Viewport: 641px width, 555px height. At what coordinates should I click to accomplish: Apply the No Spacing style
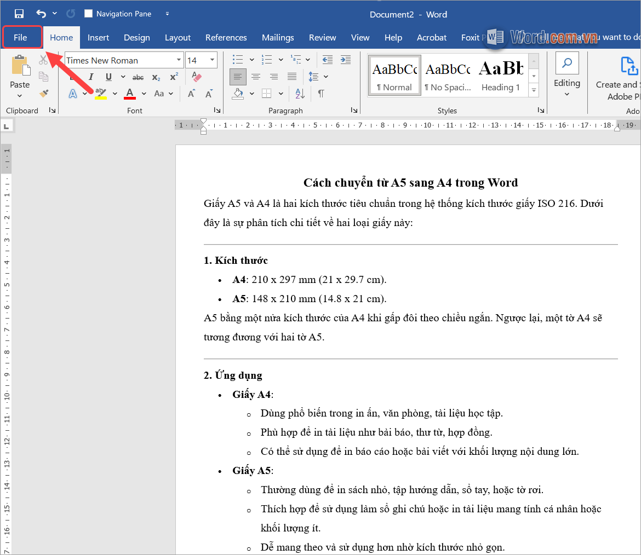[x=448, y=76]
